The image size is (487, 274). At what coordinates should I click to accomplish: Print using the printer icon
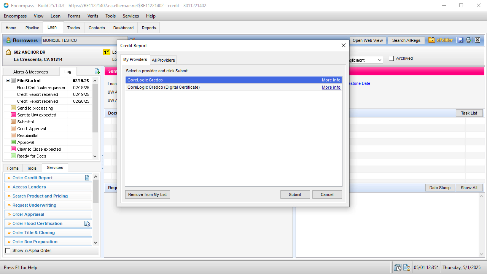[468, 40]
